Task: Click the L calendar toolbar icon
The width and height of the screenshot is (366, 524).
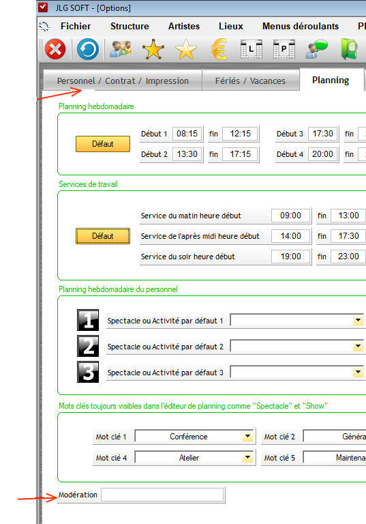Action: [x=251, y=49]
